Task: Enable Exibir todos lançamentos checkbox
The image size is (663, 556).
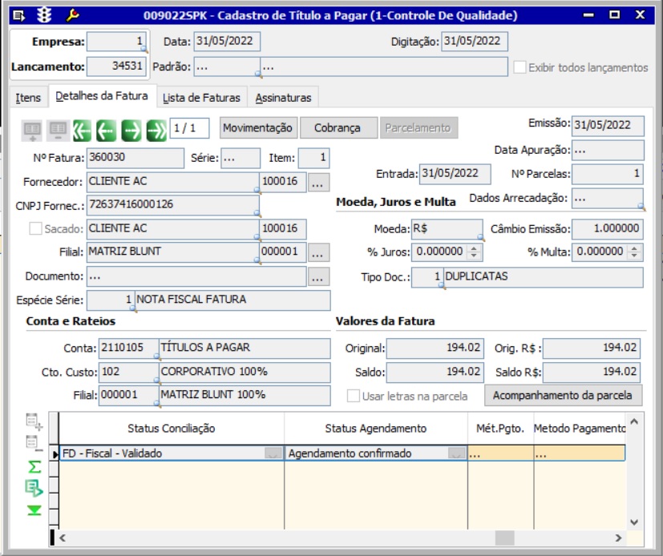Action: click(x=519, y=67)
